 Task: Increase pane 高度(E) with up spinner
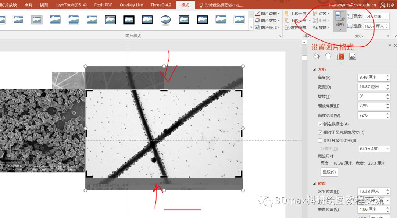coord(388,76)
